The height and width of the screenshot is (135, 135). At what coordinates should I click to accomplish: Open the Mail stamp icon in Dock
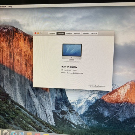[21, 133]
